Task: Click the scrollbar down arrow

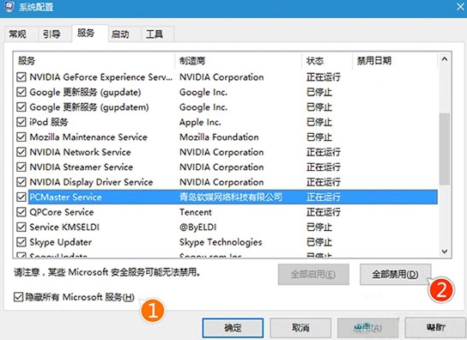Action: click(445, 252)
